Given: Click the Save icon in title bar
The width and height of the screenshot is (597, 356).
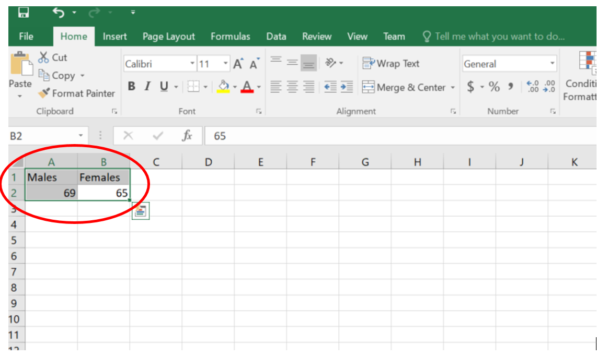Looking at the screenshot, I should [24, 11].
